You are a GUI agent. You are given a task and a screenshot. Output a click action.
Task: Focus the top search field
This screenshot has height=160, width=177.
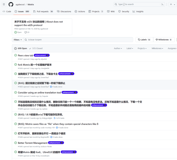[139, 4]
